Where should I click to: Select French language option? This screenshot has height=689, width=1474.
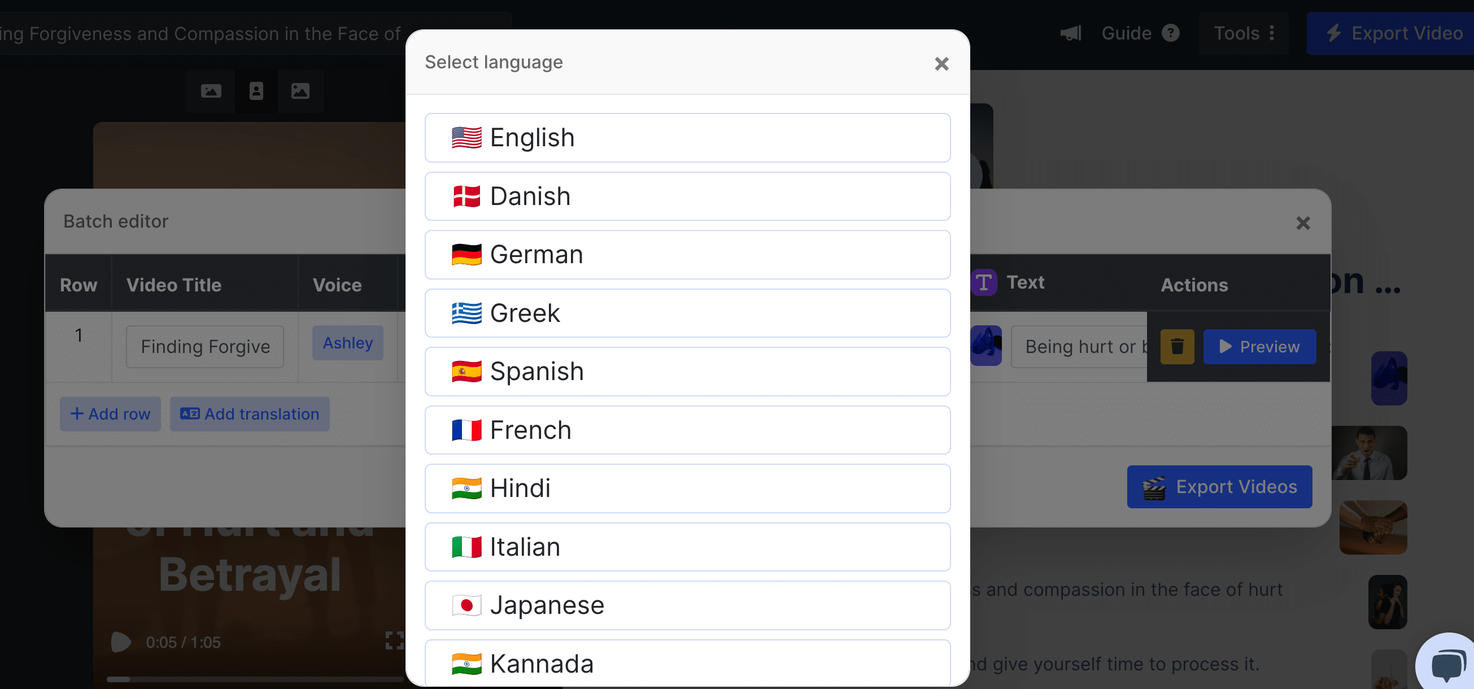pos(687,430)
